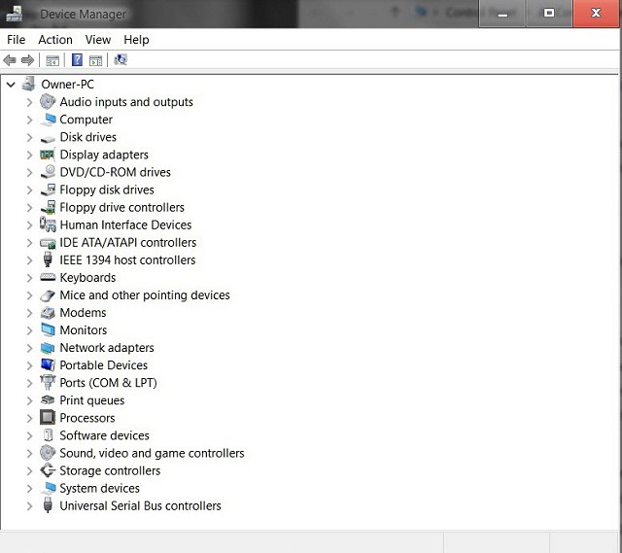
Task: Click the IEEE 1394 host controllers icon
Action: (x=48, y=259)
